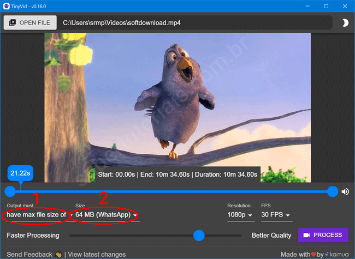
Task: Click the file path field showing softdownload.mp4
Action: pyautogui.click(x=196, y=23)
